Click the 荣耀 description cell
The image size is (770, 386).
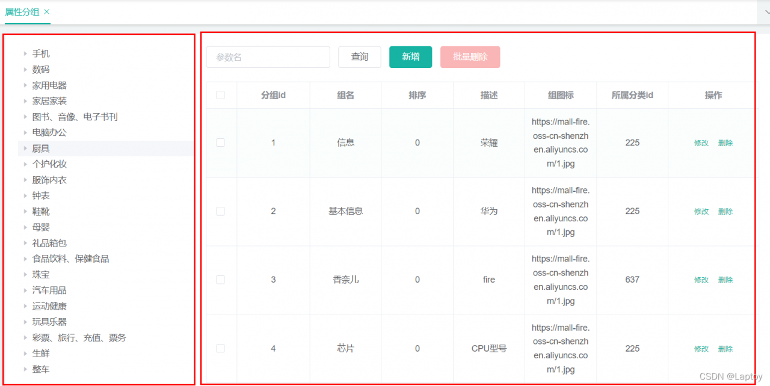pos(489,142)
